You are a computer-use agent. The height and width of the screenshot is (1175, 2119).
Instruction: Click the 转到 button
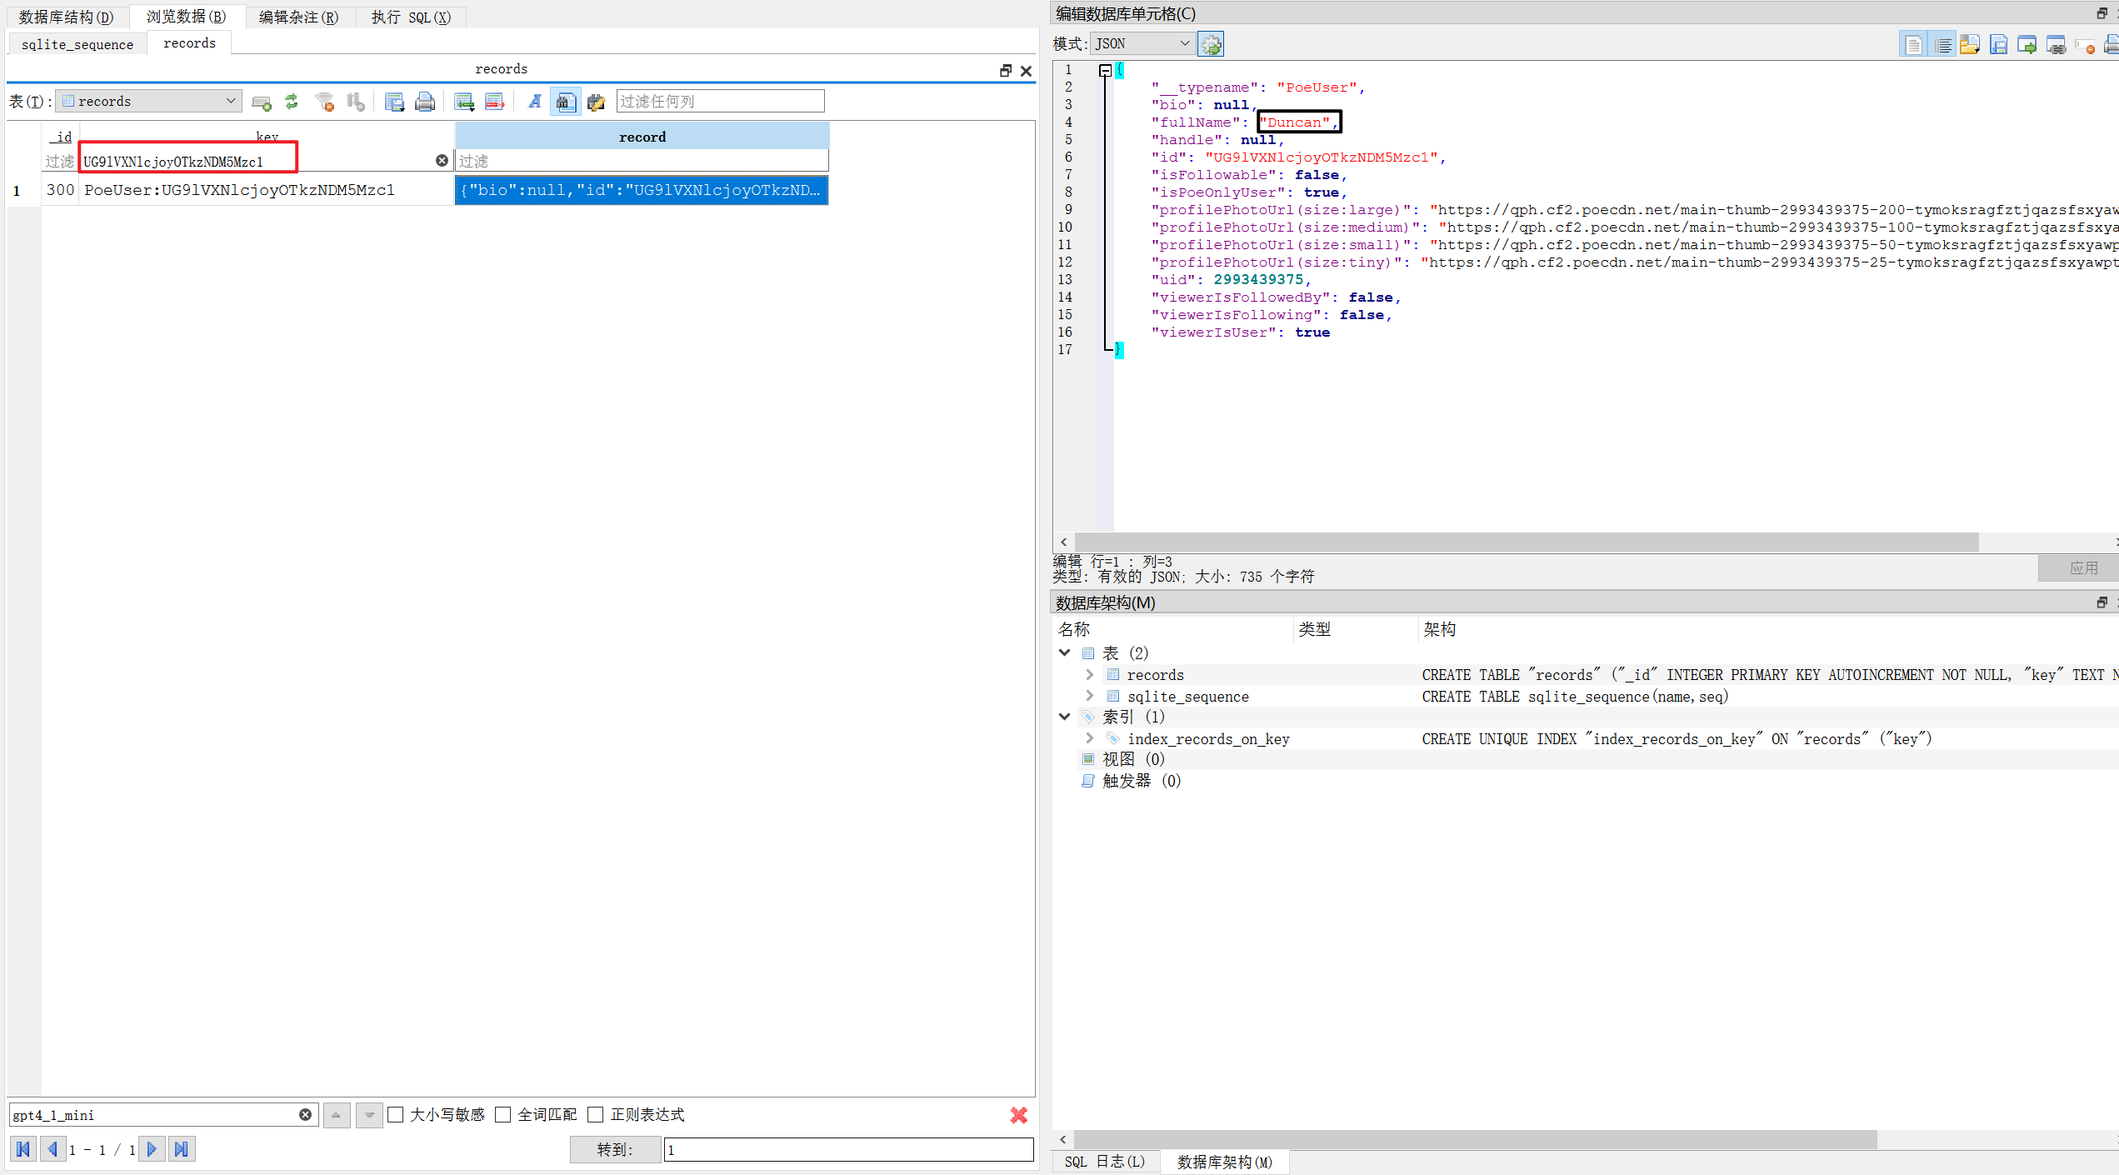(x=615, y=1150)
